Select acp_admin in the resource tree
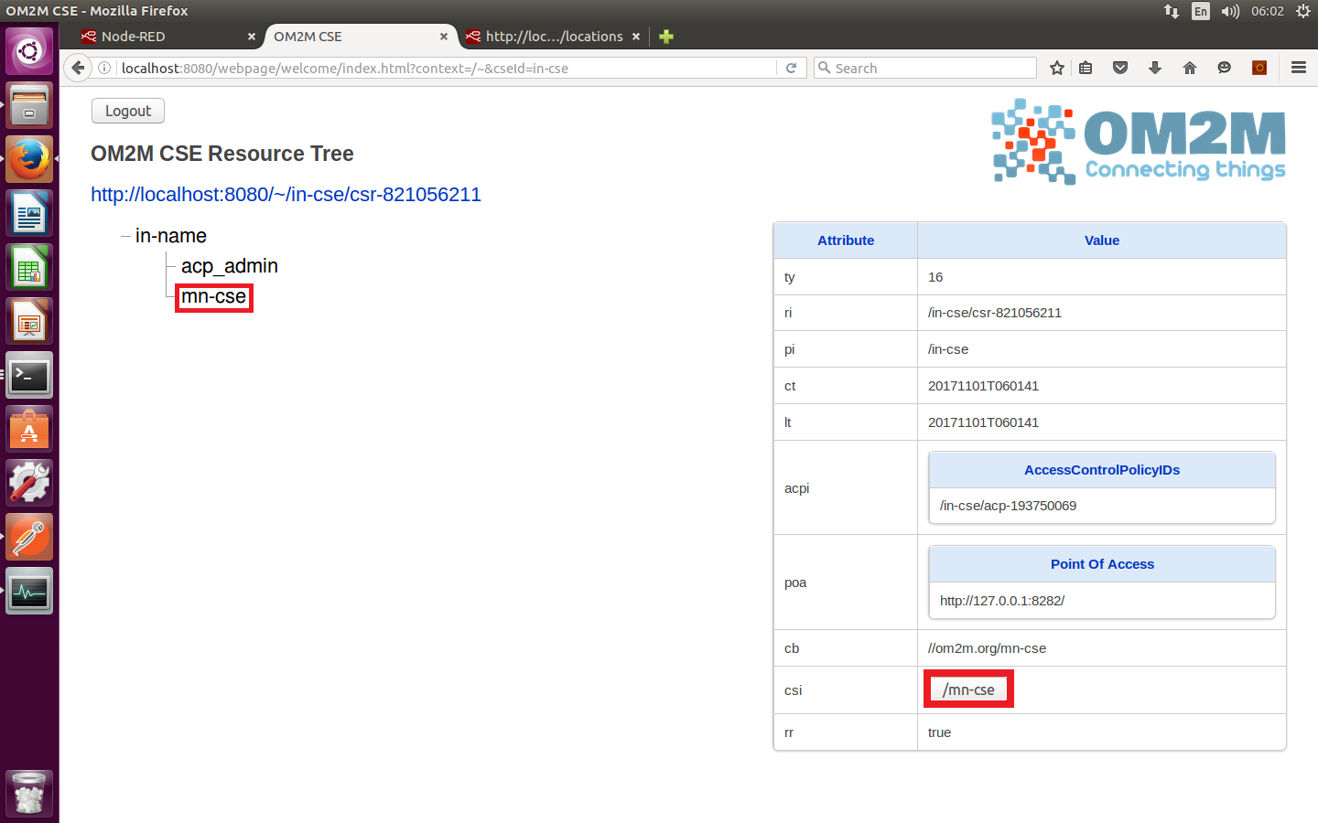1318x823 pixels. coord(230,266)
